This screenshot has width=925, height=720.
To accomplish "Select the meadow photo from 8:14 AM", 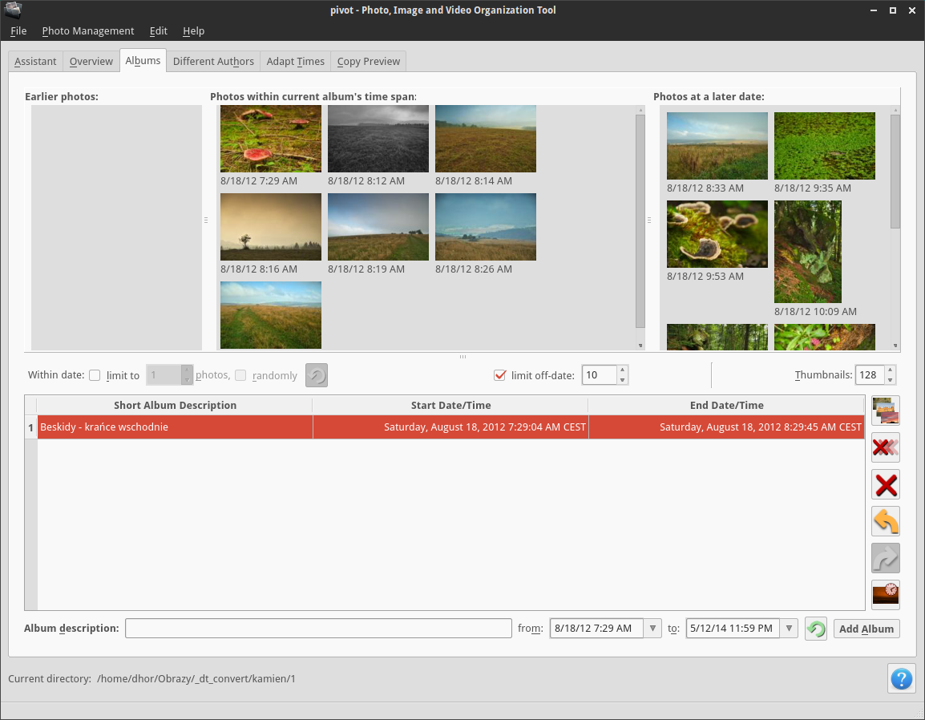I will pyautogui.click(x=486, y=139).
